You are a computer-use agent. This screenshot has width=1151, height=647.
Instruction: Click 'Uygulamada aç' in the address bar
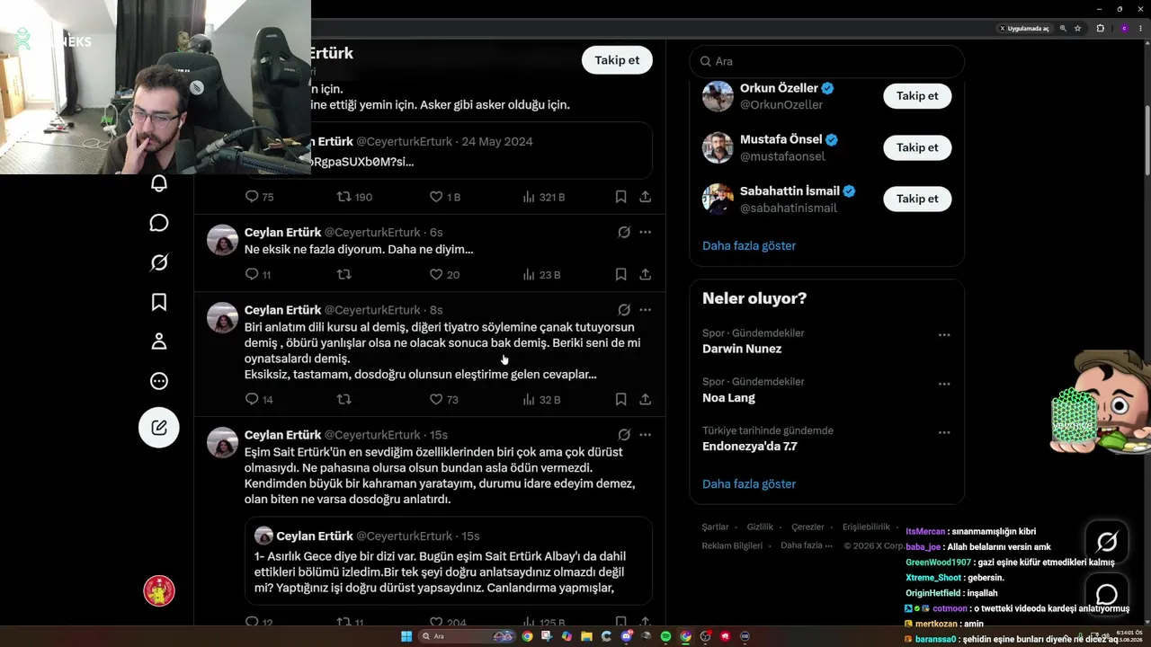[1024, 28]
